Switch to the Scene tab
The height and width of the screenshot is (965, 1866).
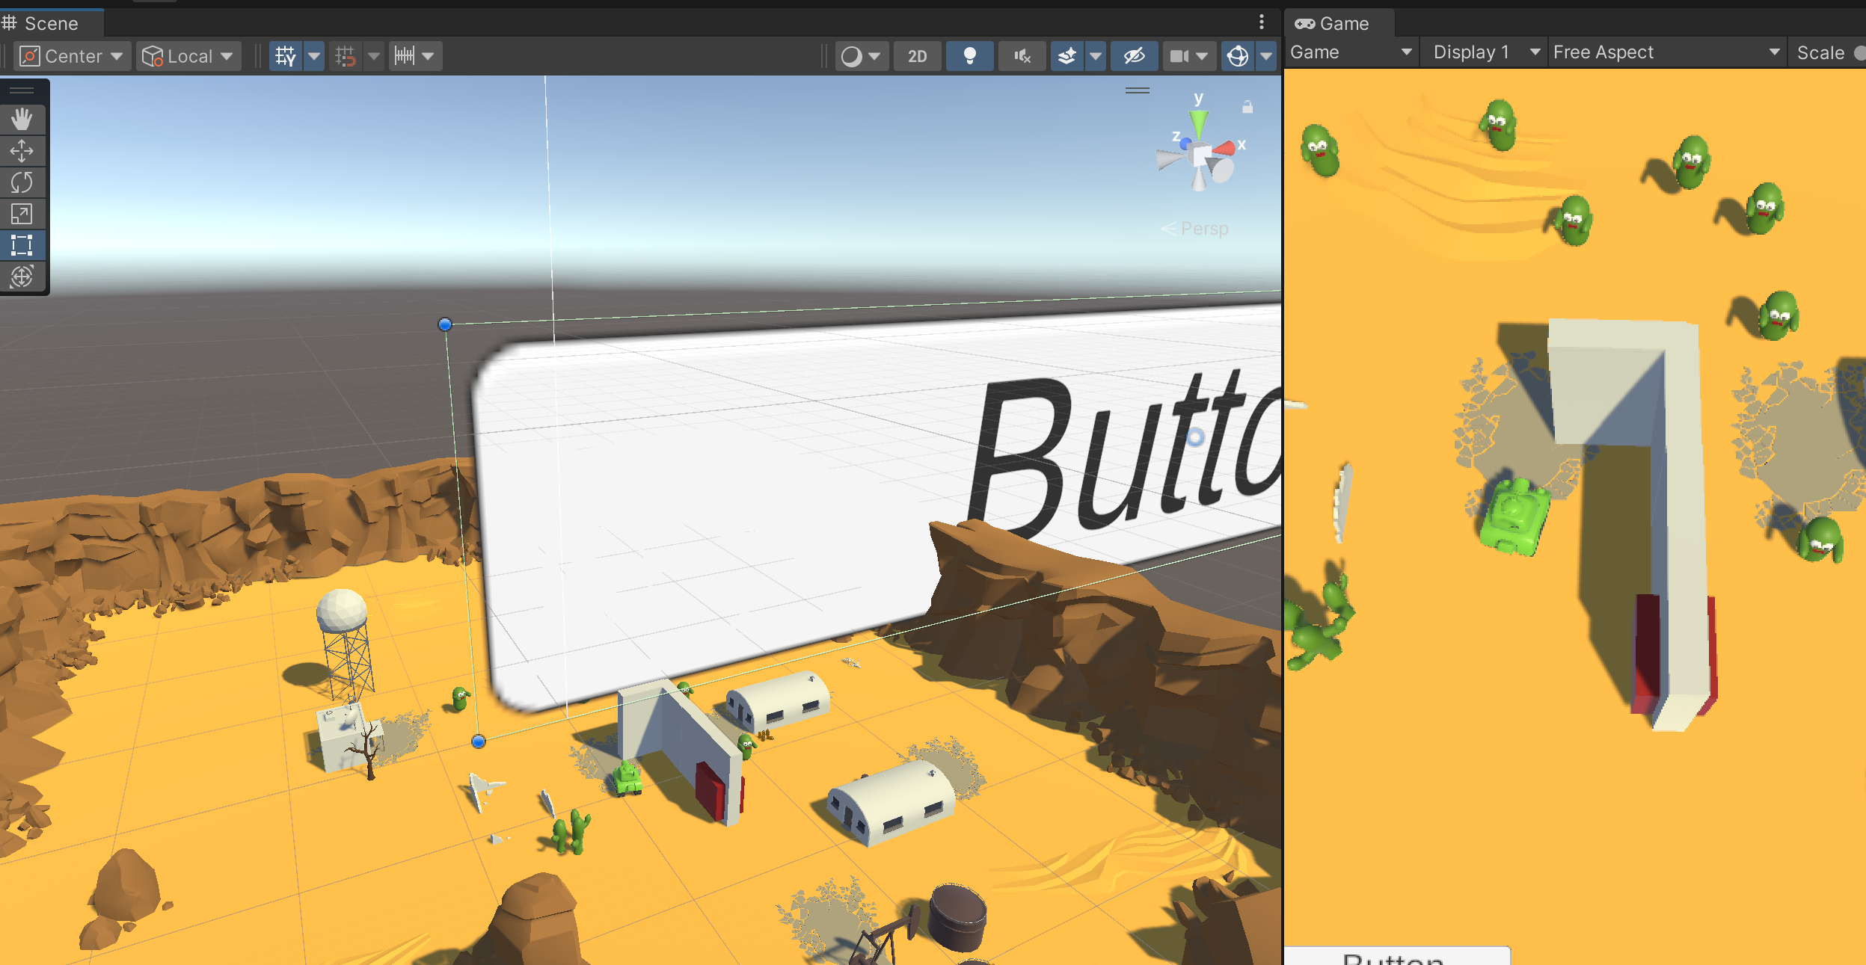tap(50, 23)
